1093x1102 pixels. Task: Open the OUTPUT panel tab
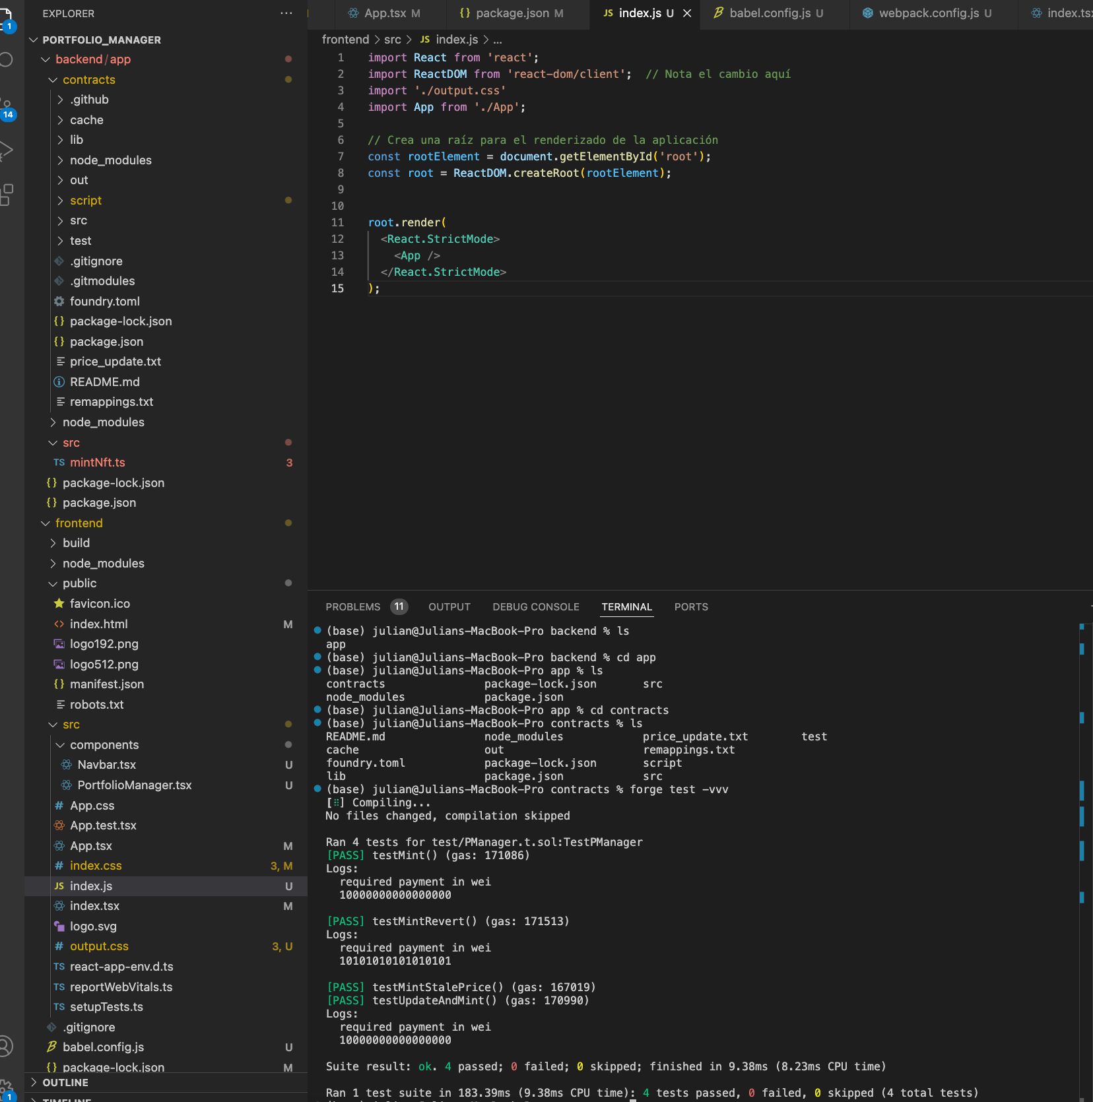tap(449, 606)
